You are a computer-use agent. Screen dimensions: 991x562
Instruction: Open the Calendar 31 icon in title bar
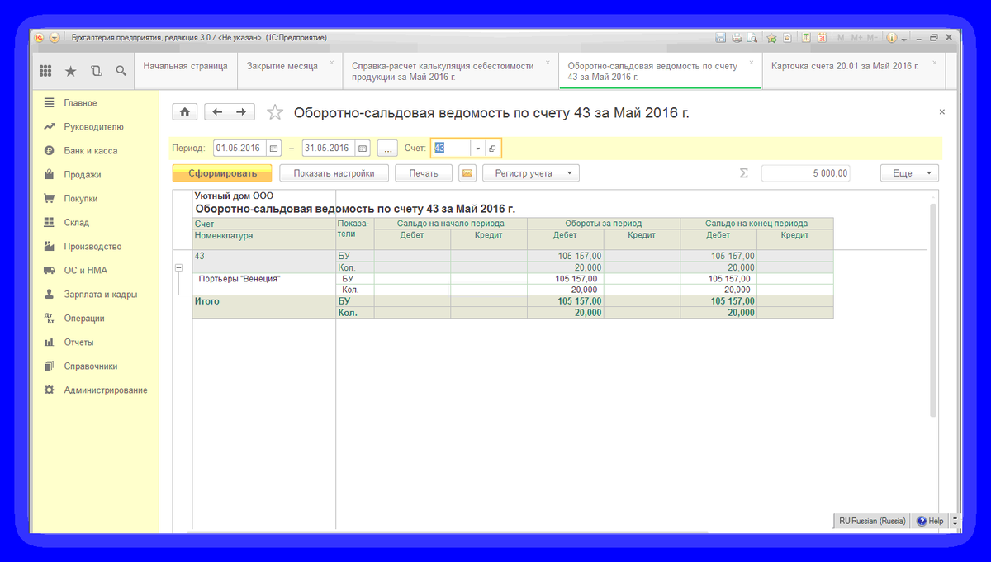click(823, 38)
